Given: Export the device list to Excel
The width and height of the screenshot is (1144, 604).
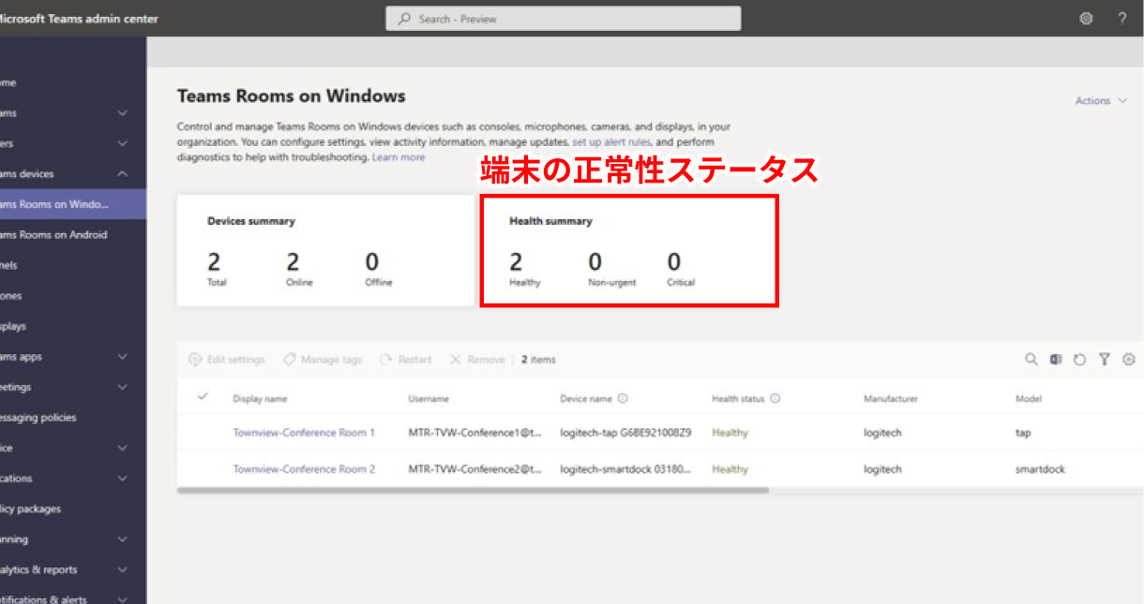Looking at the screenshot, I should point(1056,359).
